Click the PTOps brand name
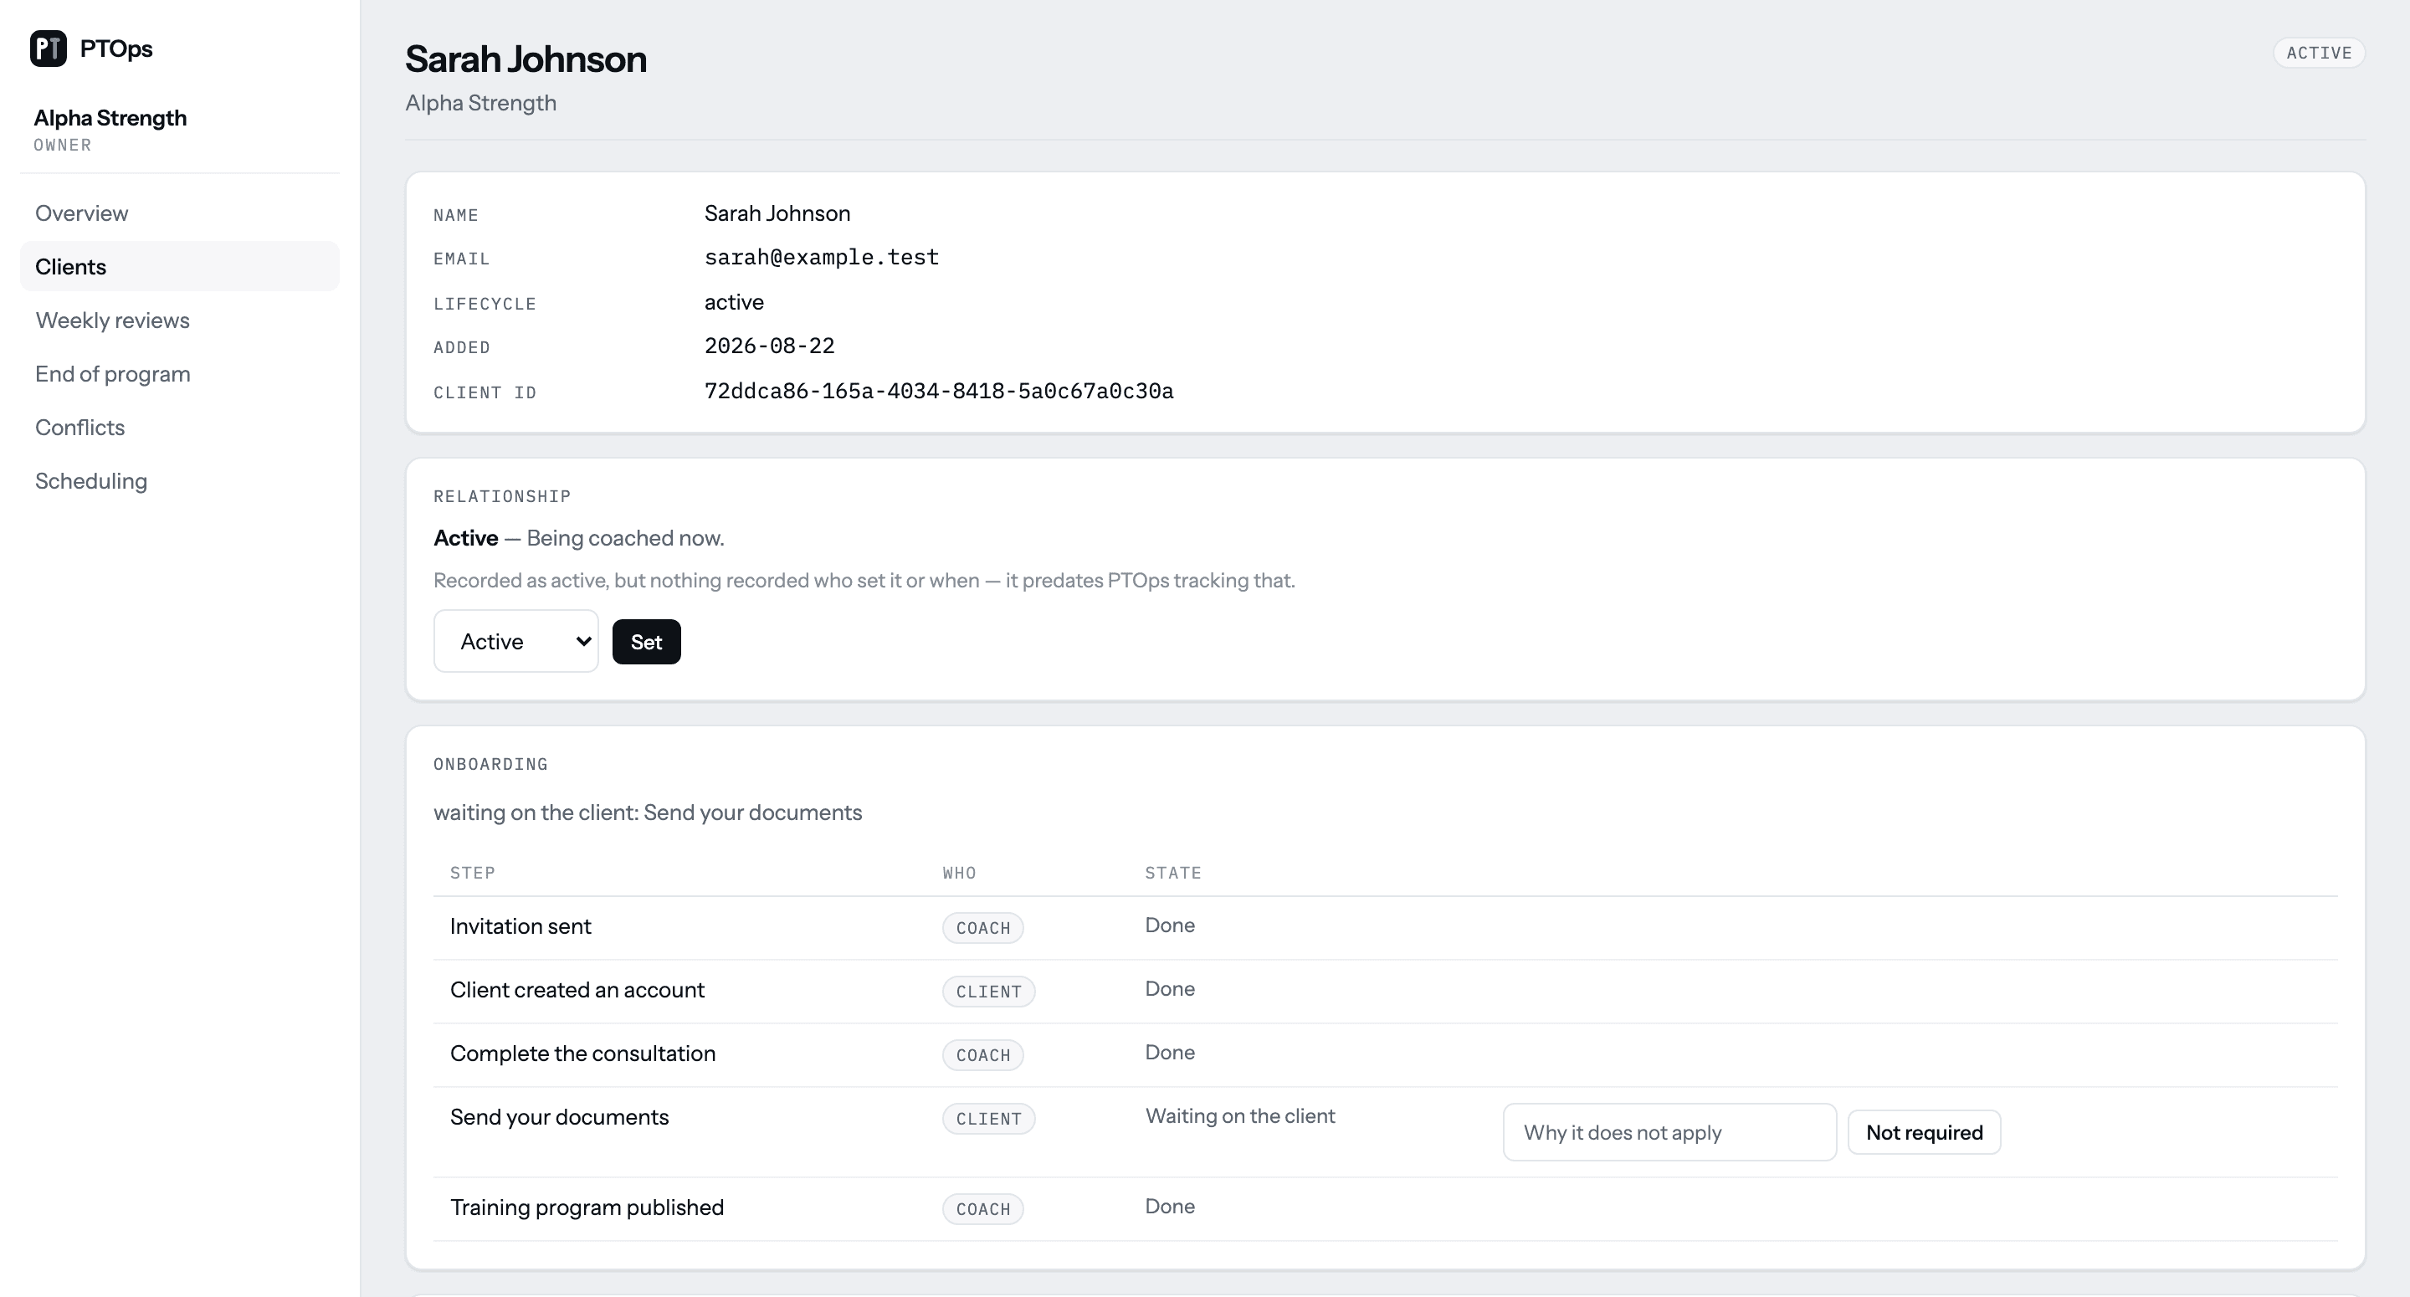Screen dimensions: 2410x1297 pyautogui.click(x=116, y=49)
